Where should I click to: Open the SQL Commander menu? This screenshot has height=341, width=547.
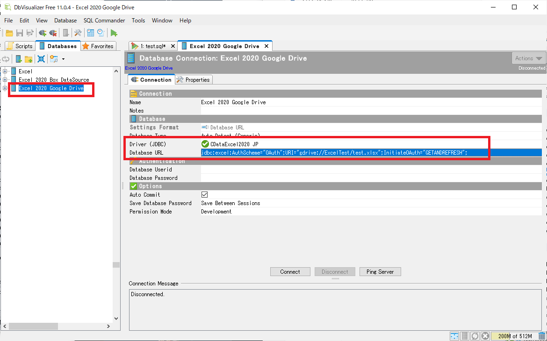click(x=104, y=21)
